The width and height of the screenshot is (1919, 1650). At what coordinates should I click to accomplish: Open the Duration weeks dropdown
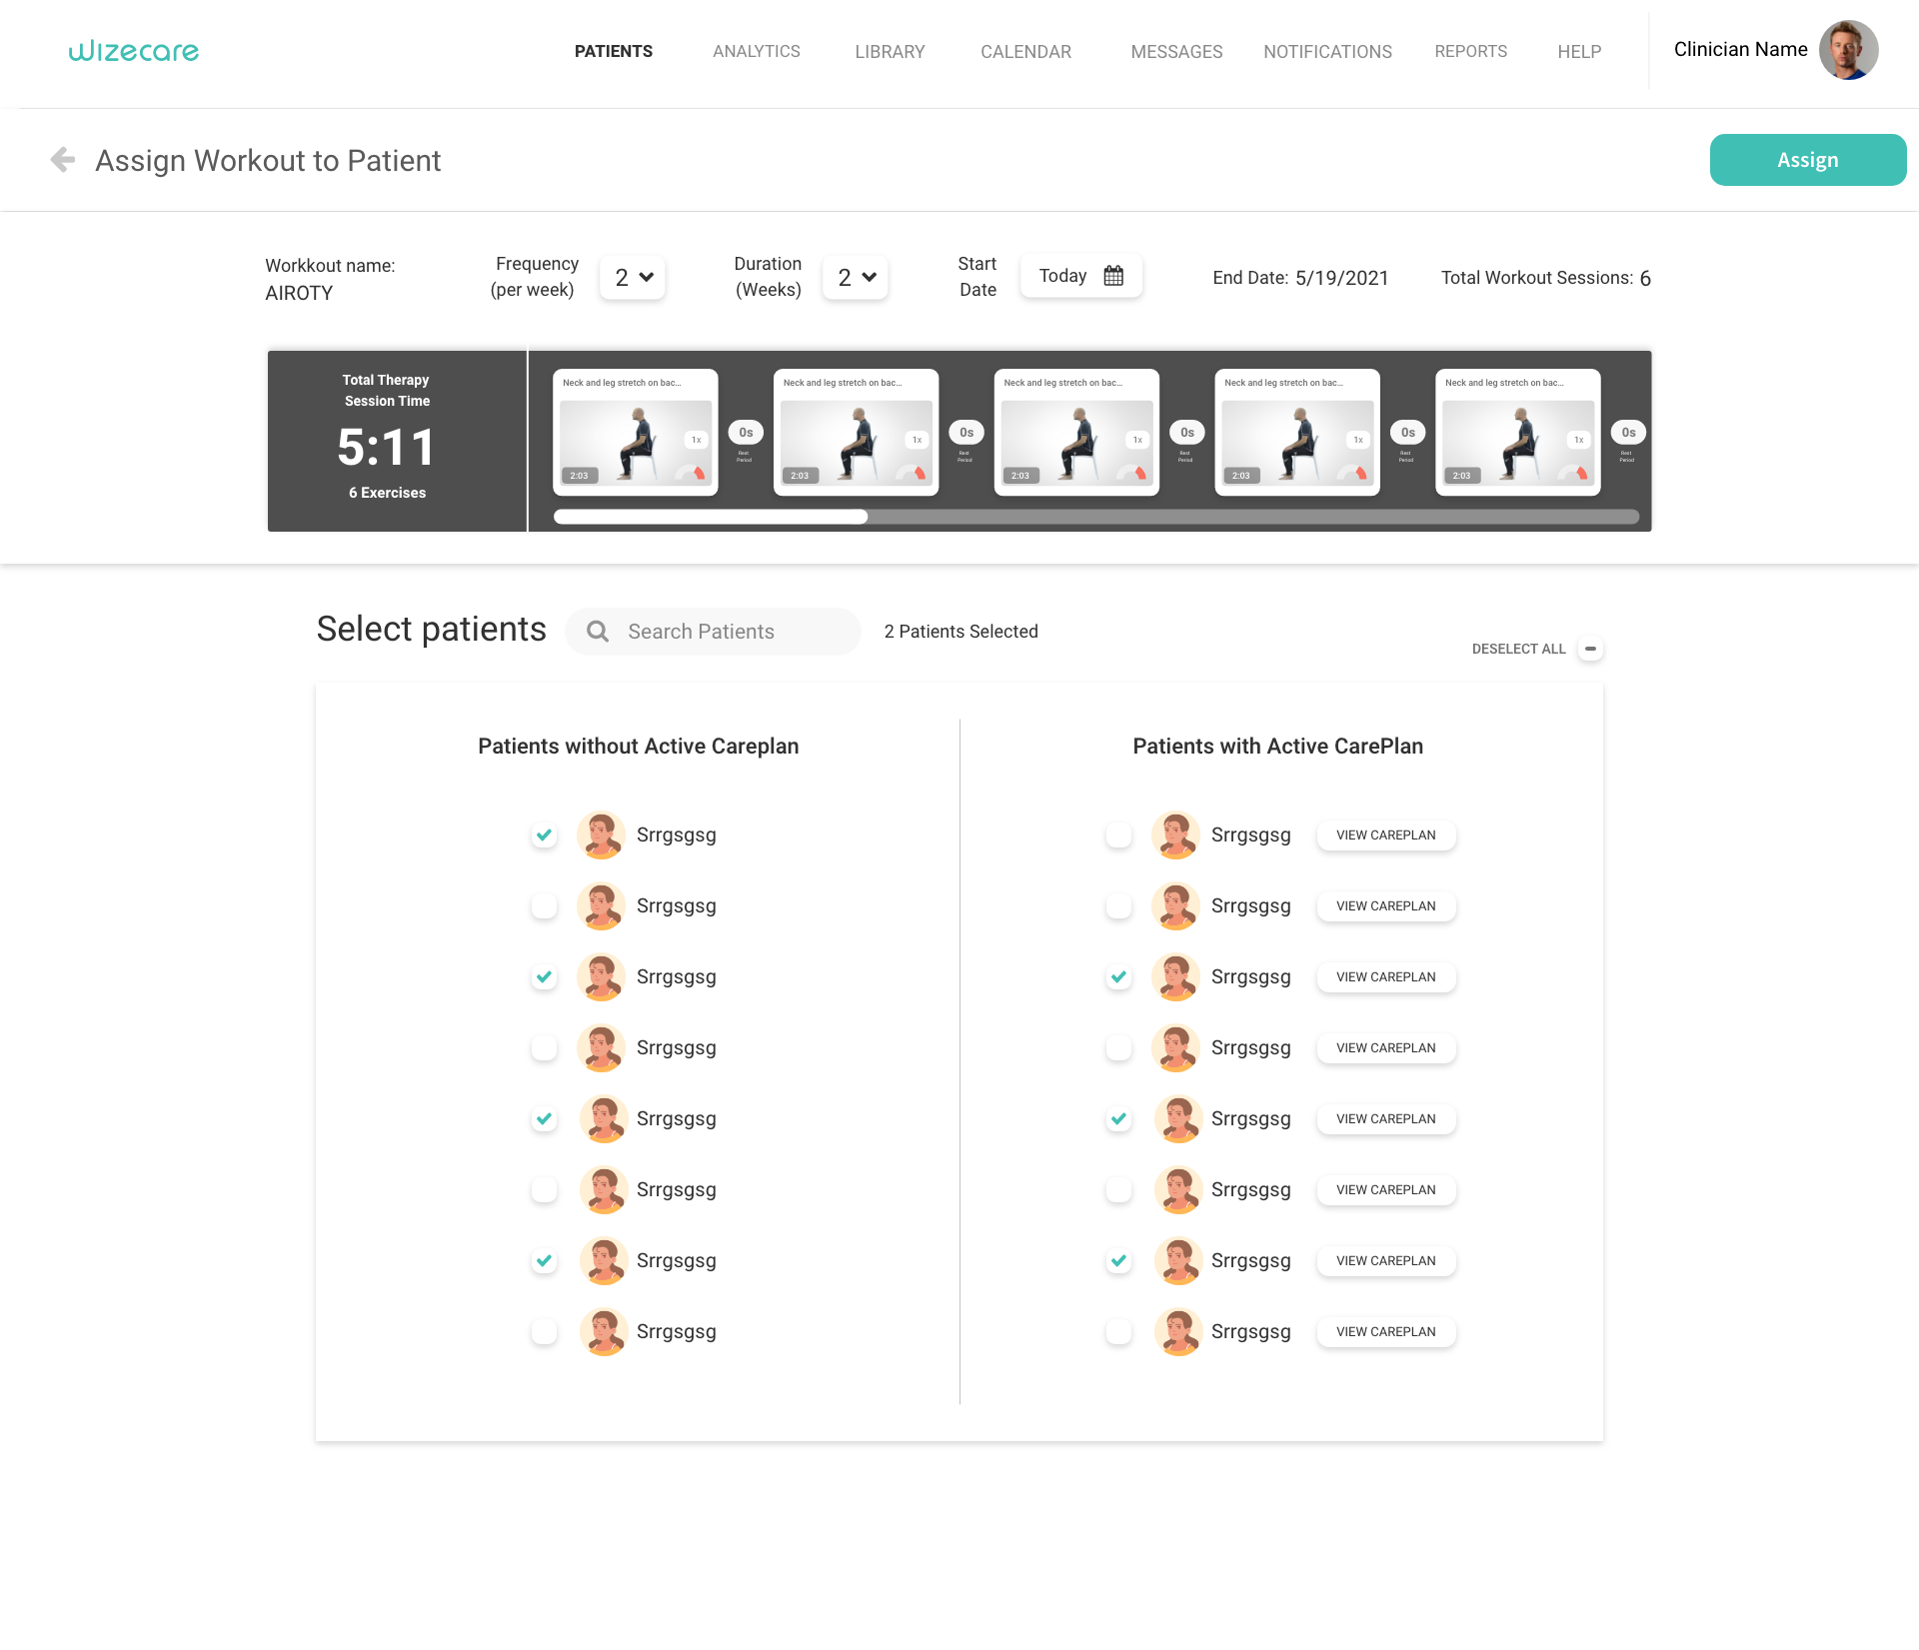coord(856,277)
